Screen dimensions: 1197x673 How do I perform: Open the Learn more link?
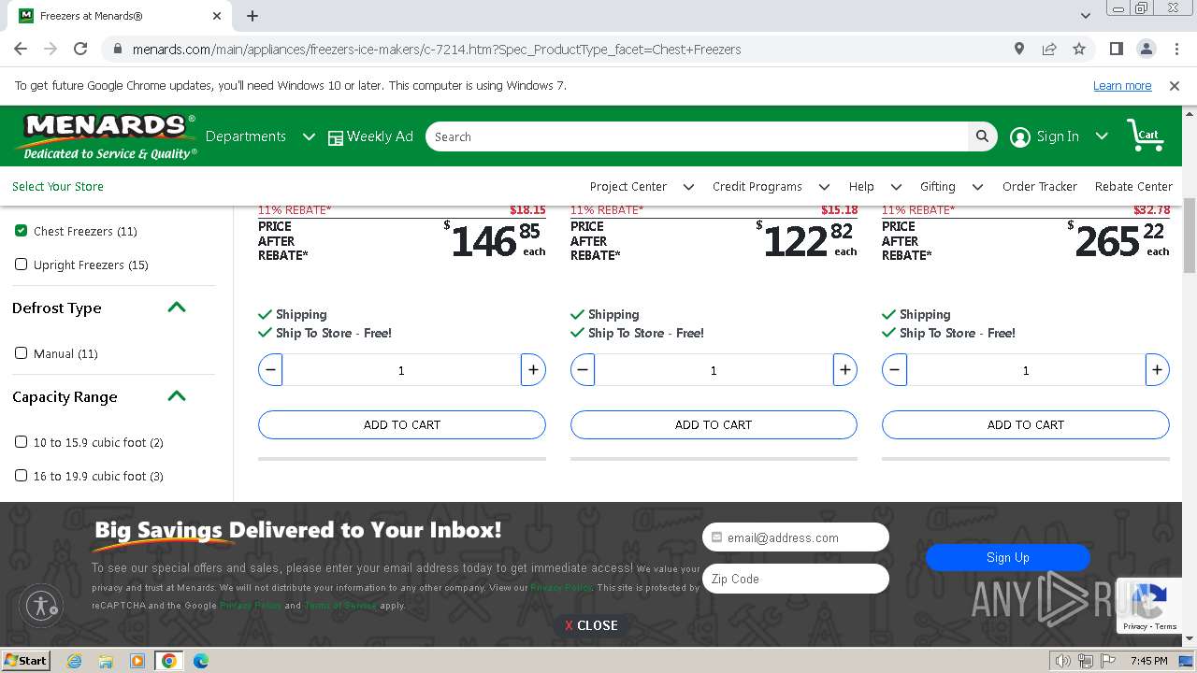click(1122, 86)
